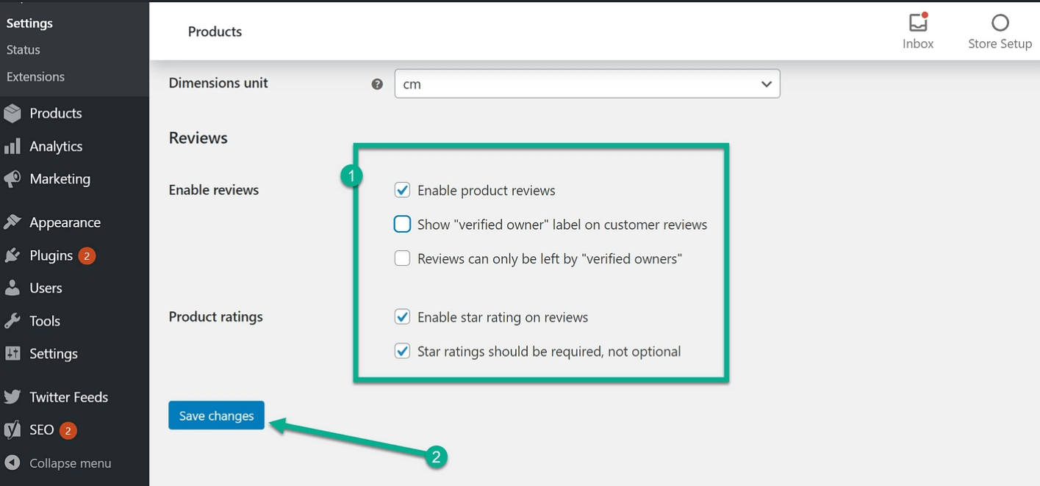Image resolution: width=1040 pixels, height=486 pixels.
Task: Open the Users menu item
Action: (46, 288)
